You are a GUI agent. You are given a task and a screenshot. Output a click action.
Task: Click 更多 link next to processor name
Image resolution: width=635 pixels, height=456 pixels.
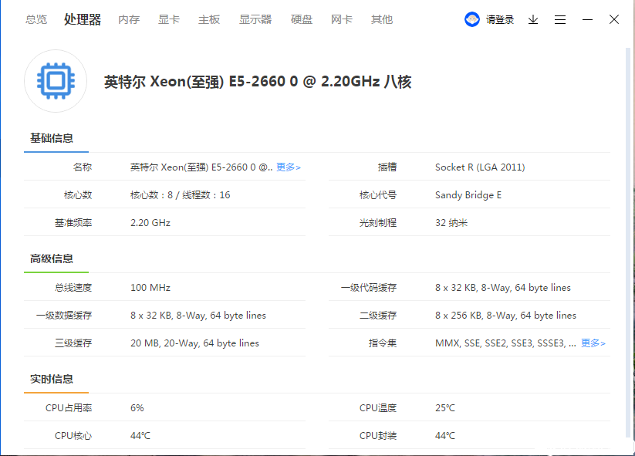click(x=289, y=167)
